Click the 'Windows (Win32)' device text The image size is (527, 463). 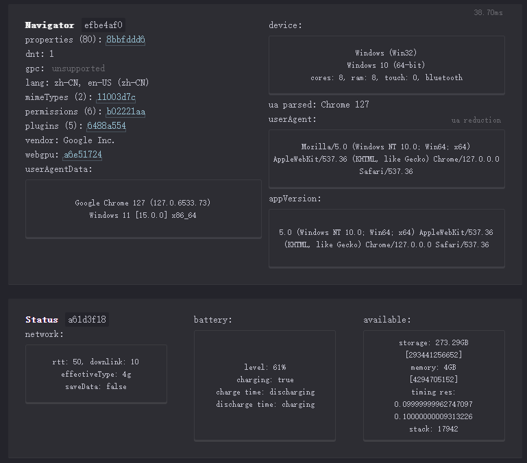coord(387,53)
